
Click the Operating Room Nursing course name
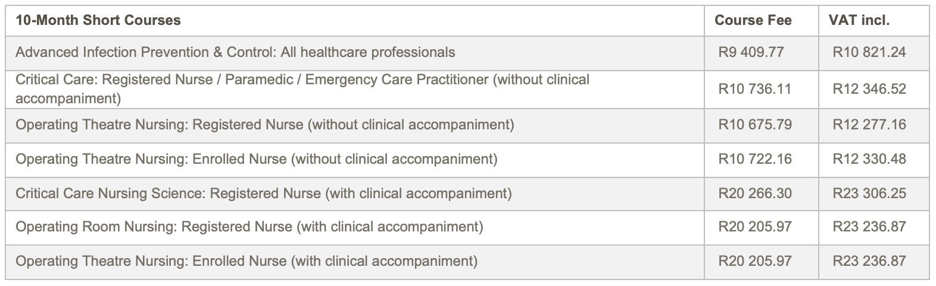pos(249,227)
